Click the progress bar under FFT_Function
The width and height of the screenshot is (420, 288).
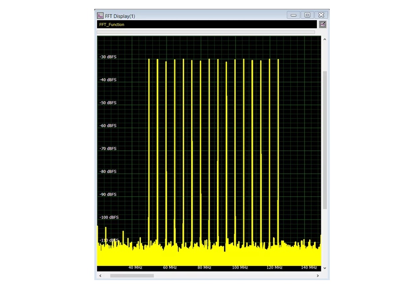[206, 32]
